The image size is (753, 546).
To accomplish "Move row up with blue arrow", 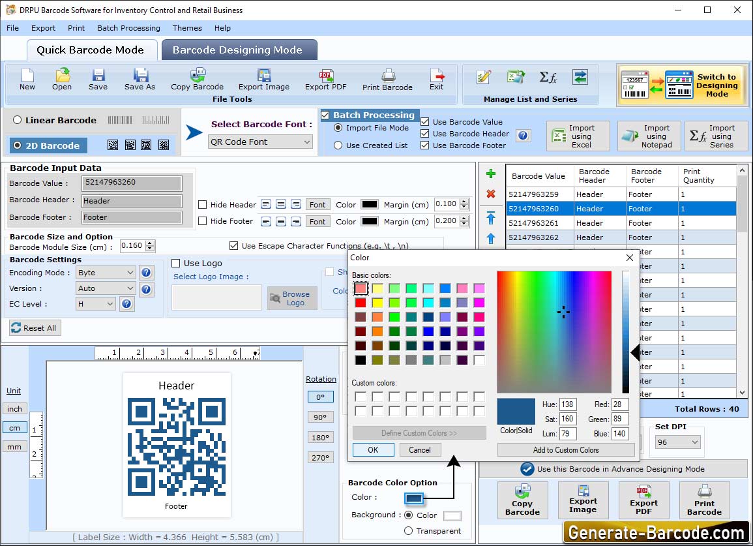I will [x=491, y=238].
